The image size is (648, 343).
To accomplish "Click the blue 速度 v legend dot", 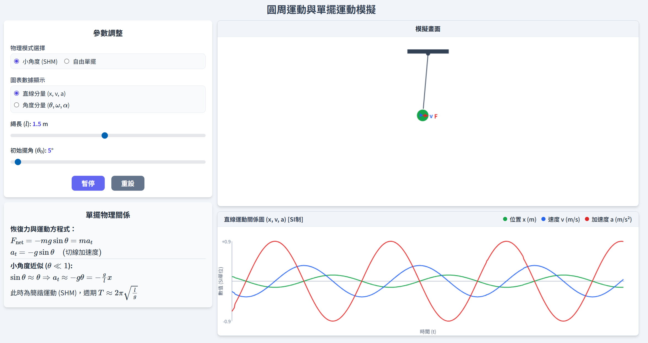I will 543,219.
